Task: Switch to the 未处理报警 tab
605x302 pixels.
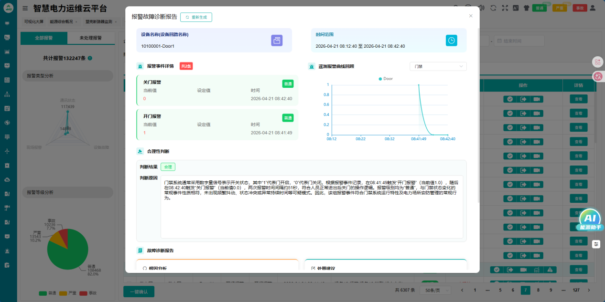Action: 91,38
